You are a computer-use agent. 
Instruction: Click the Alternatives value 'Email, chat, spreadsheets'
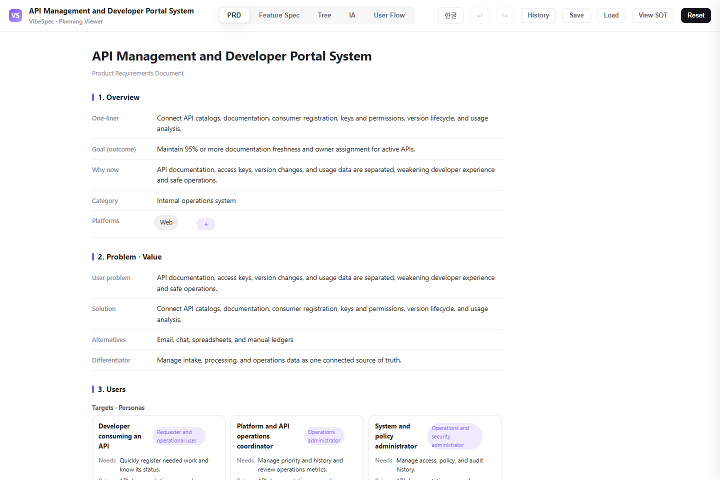point(225,340)
